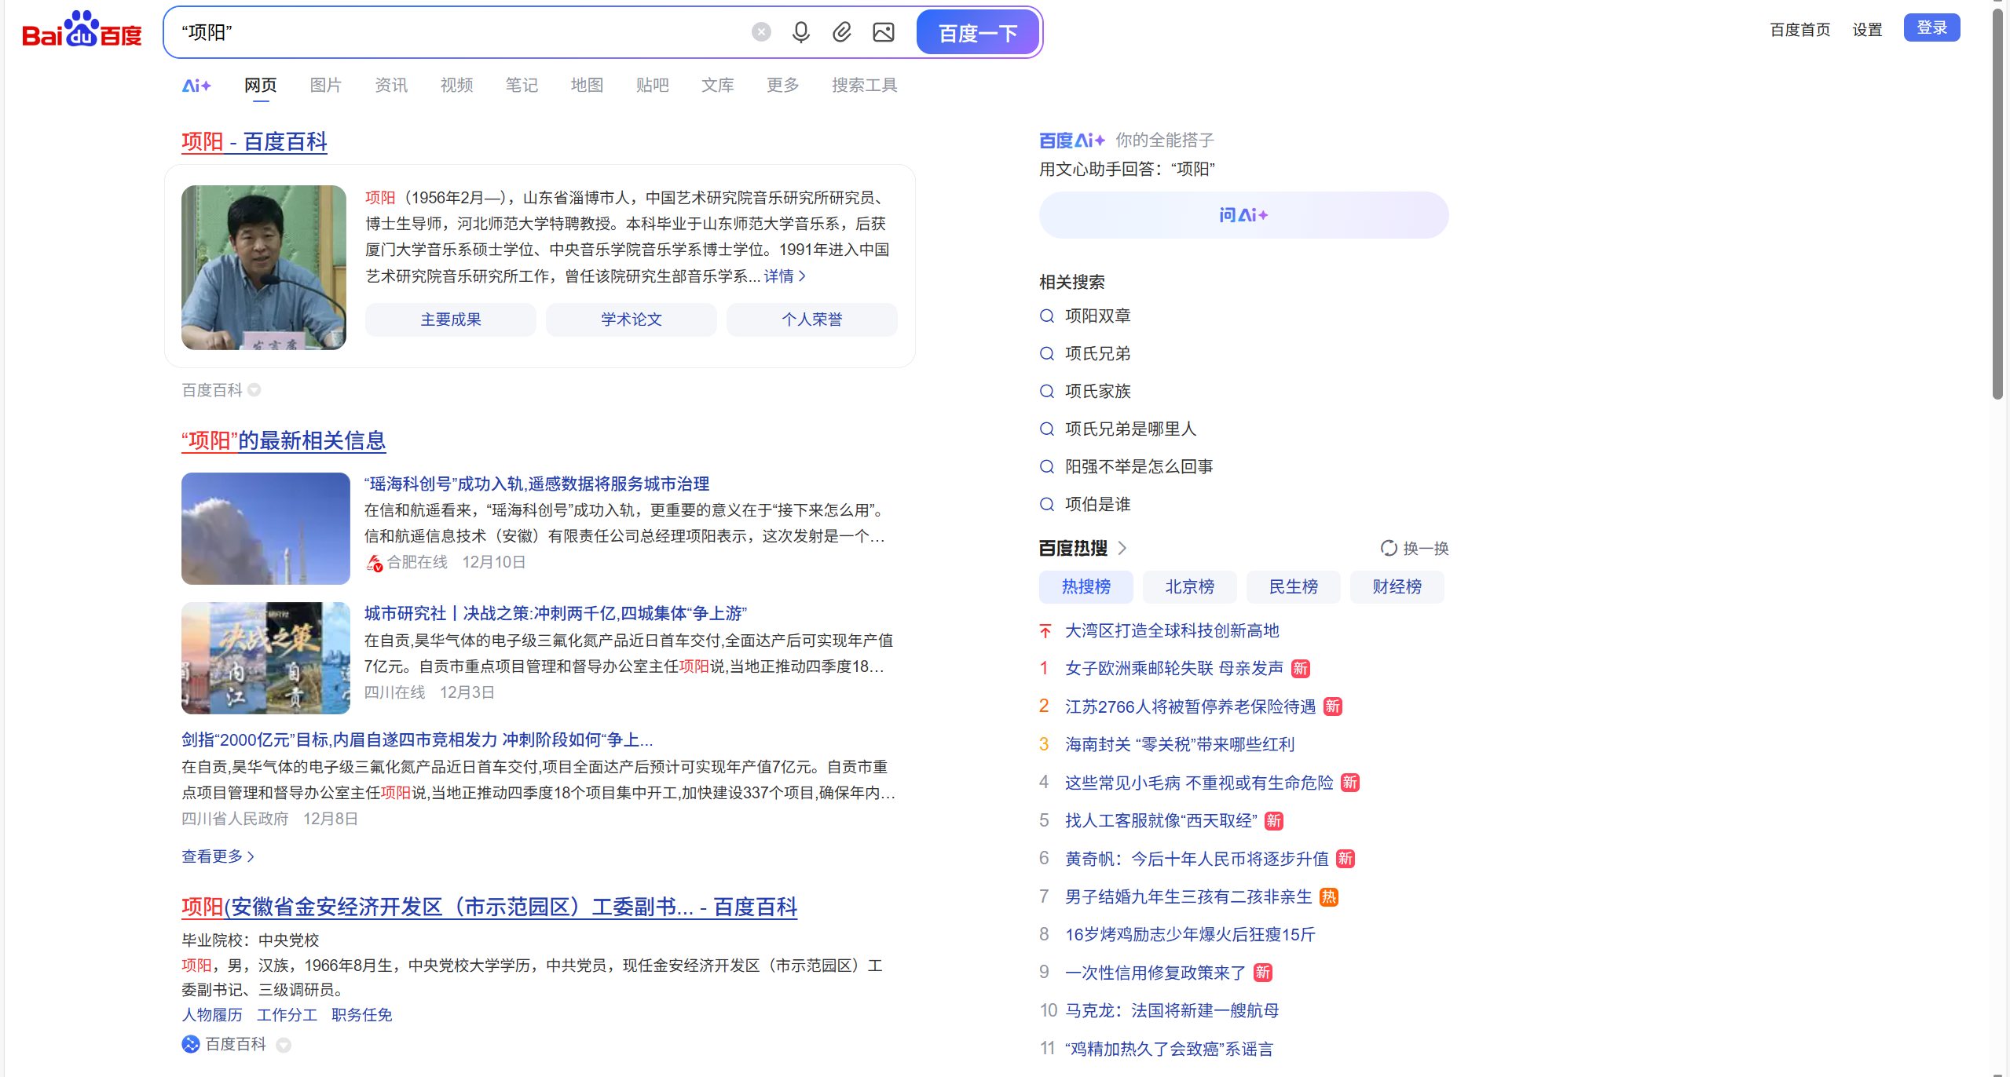The height and width of the screenshot is (1077, 2010).
Task: Expand the 更多 search categories
Action: (782, 85)
